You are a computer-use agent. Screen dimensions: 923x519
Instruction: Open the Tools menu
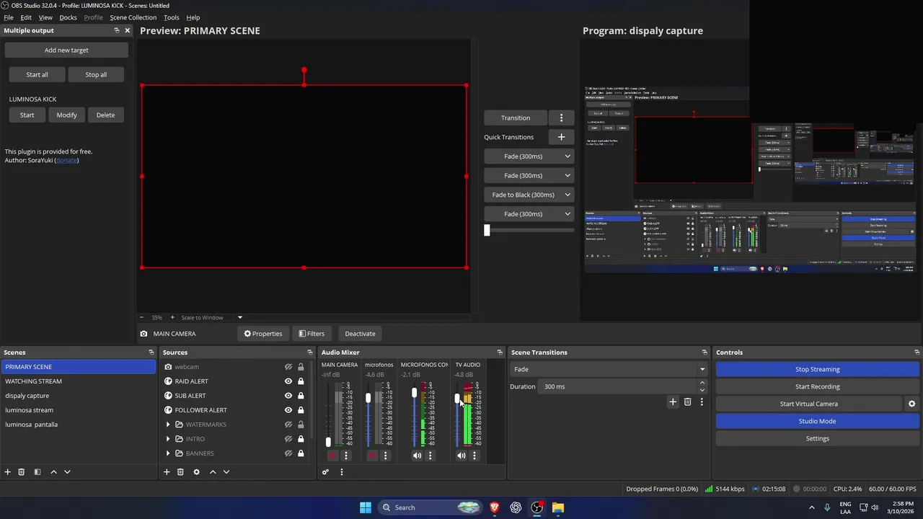tap(172, 17)
